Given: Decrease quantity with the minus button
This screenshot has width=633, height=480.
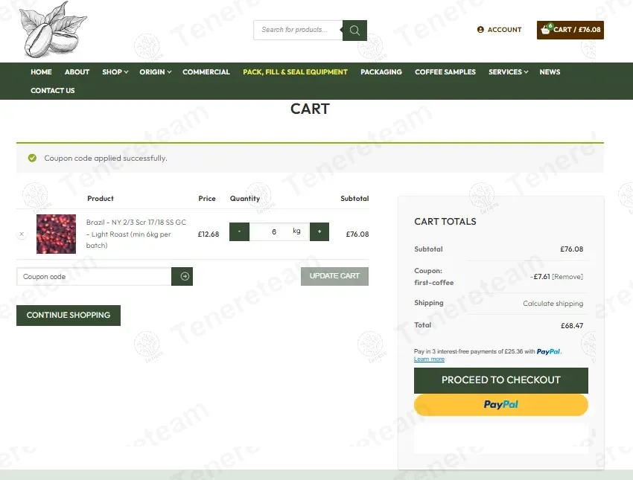Looking at the screenshot, I should [239, 231].
